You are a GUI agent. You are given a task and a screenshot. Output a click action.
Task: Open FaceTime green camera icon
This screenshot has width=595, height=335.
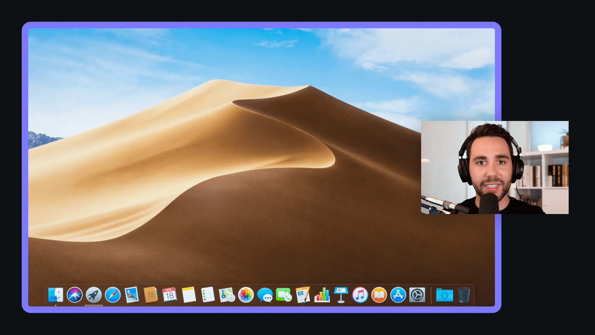284,295
